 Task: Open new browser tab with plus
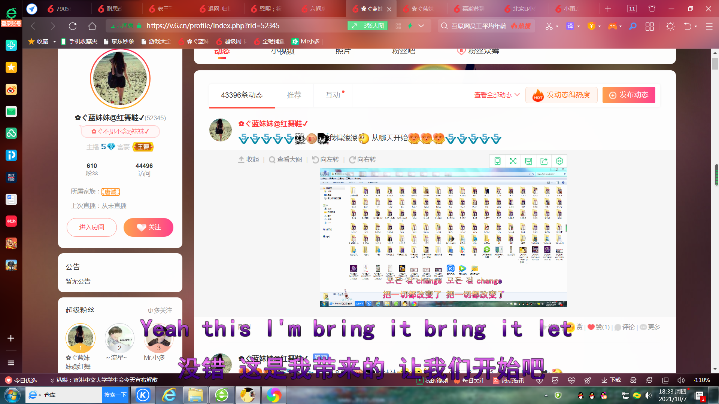pos(608,9)
